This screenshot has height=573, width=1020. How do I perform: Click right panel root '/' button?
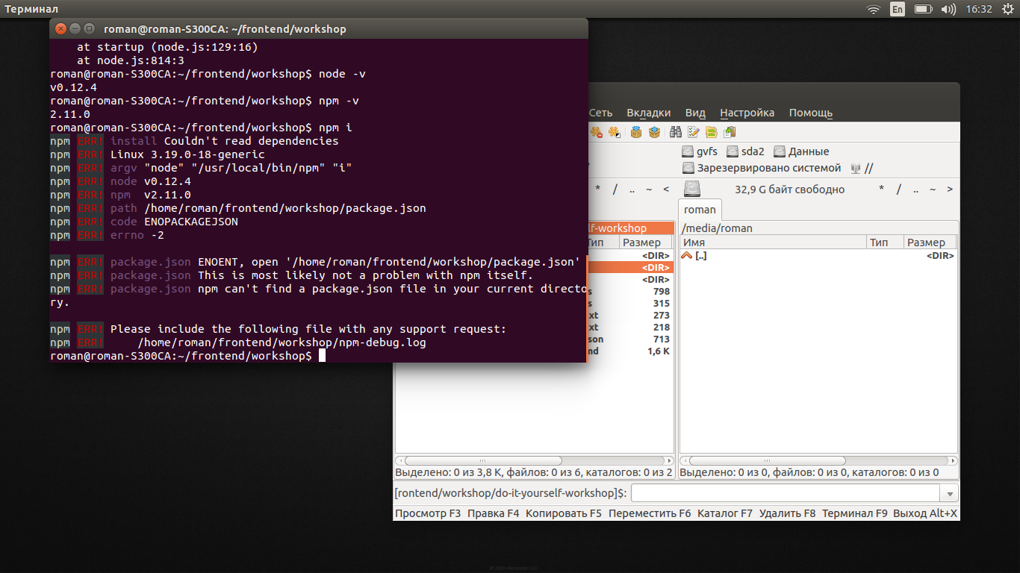[x=898, y=190]
